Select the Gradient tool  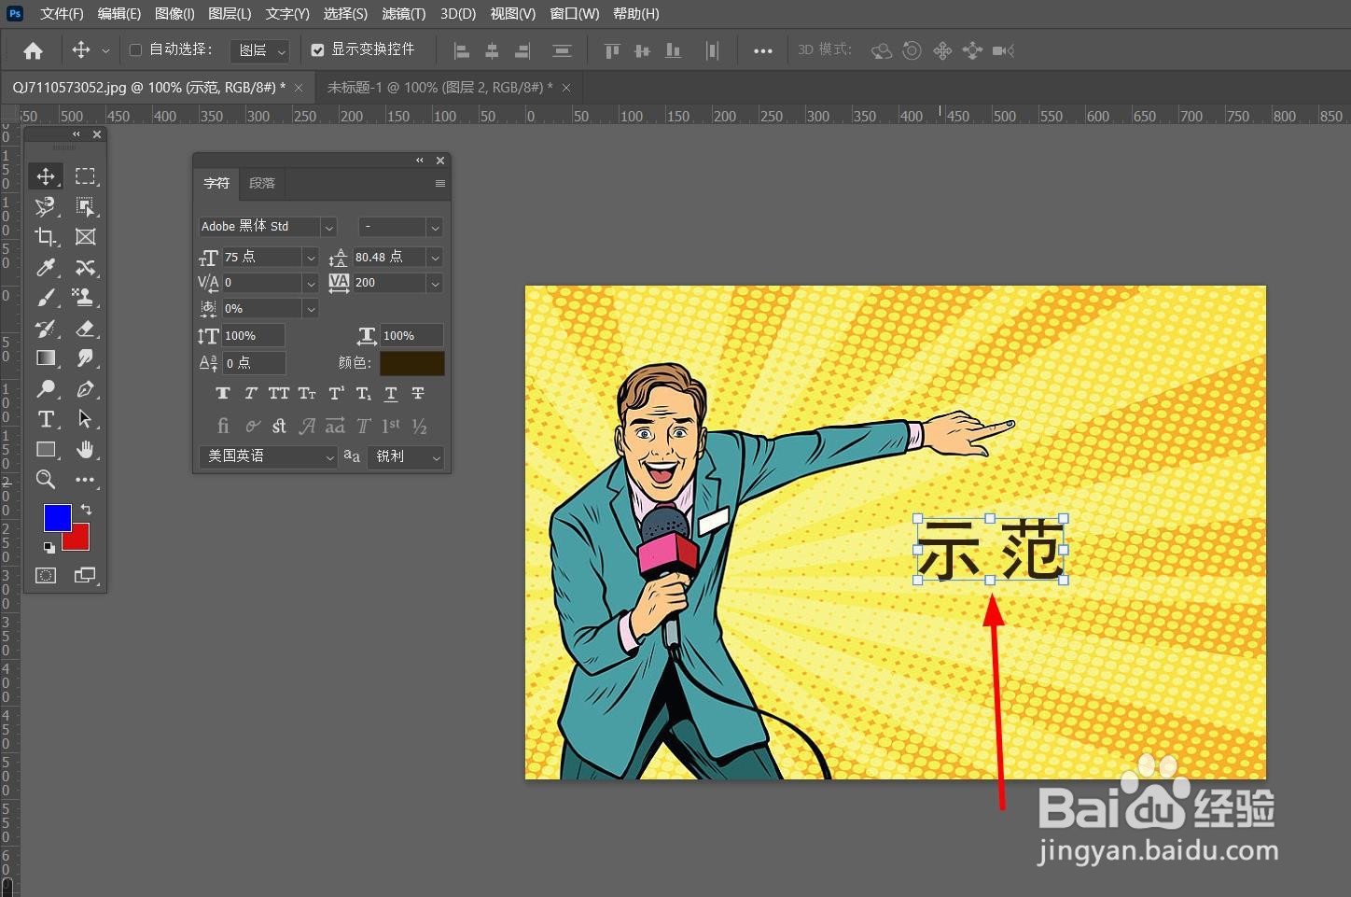(x=46, y=358)
